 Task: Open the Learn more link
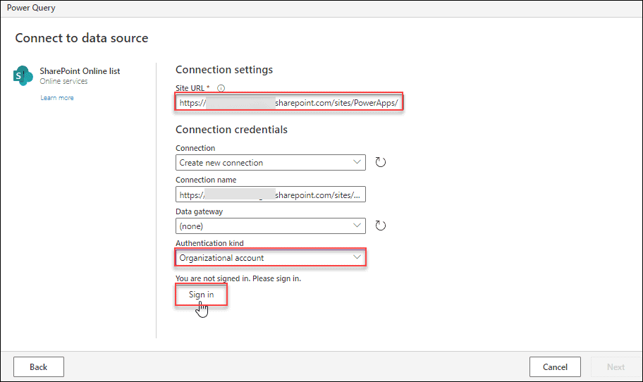point(57,97)
